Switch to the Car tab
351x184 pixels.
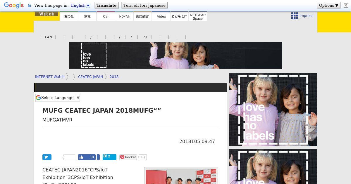click(106, 16)
